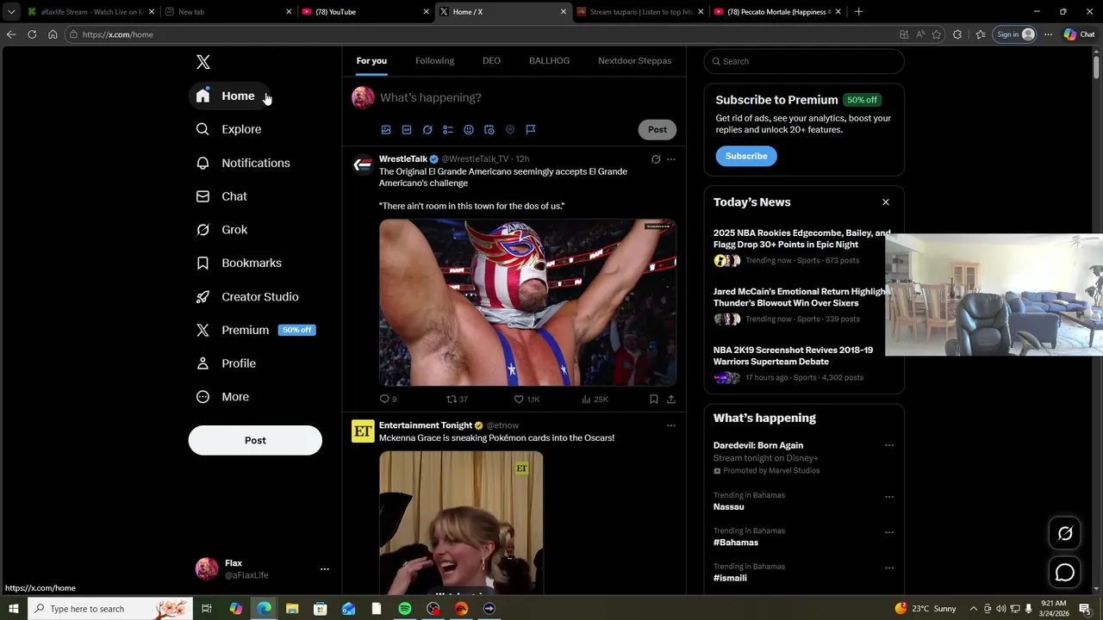Open Windows Start menu
This screenshot has height=620, width=1103.
(13, 609)
